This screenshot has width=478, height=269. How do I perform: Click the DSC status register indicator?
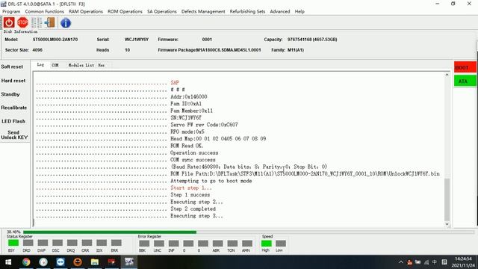point(58,243)
